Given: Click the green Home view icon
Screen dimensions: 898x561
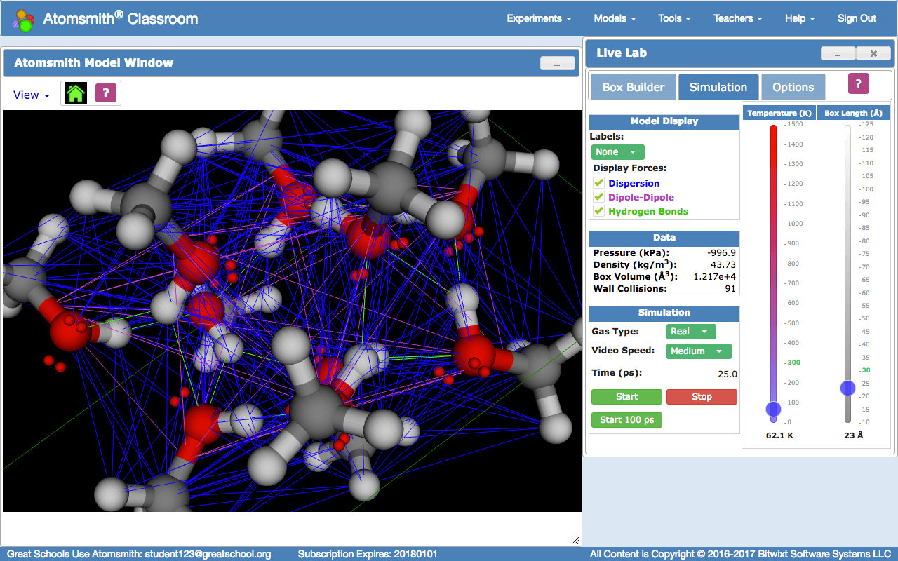Looking at the screenshot, I should [x=76, y=93].
